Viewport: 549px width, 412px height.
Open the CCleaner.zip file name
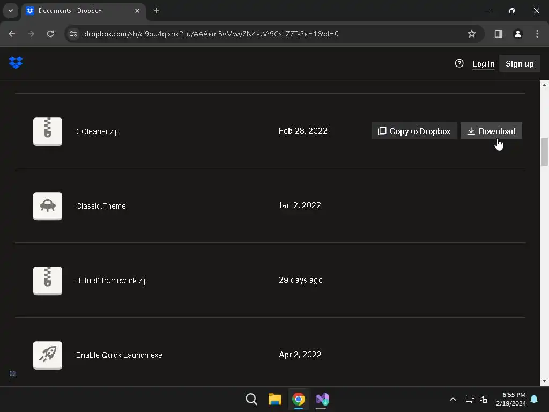pos(98,131)
